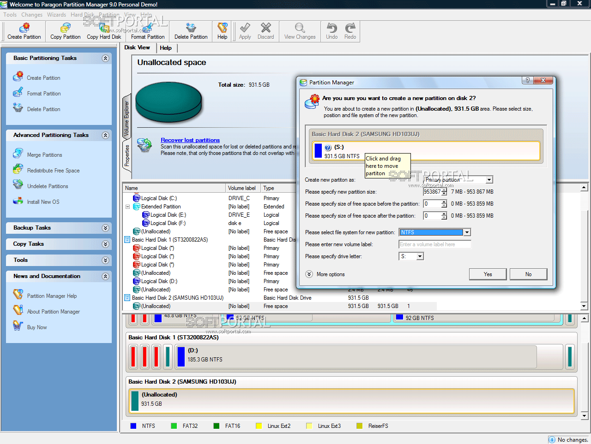Click the Undo toolbar icon
The height and width of the screenshot is (444, 591).
[x=332, y=31]
